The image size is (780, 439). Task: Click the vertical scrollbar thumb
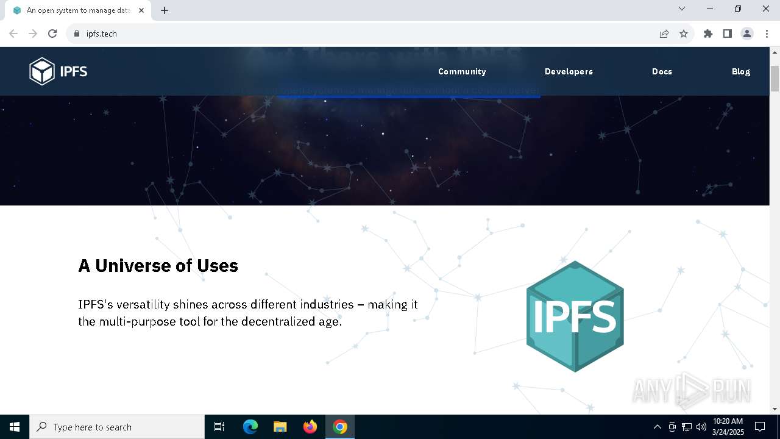(x=775, y=78)
